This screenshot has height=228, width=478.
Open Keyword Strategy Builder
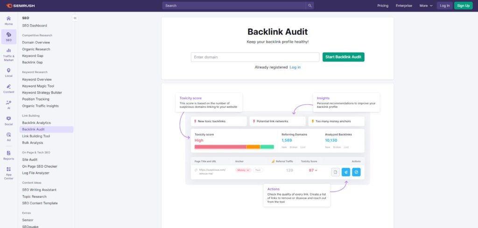point(42,93)
